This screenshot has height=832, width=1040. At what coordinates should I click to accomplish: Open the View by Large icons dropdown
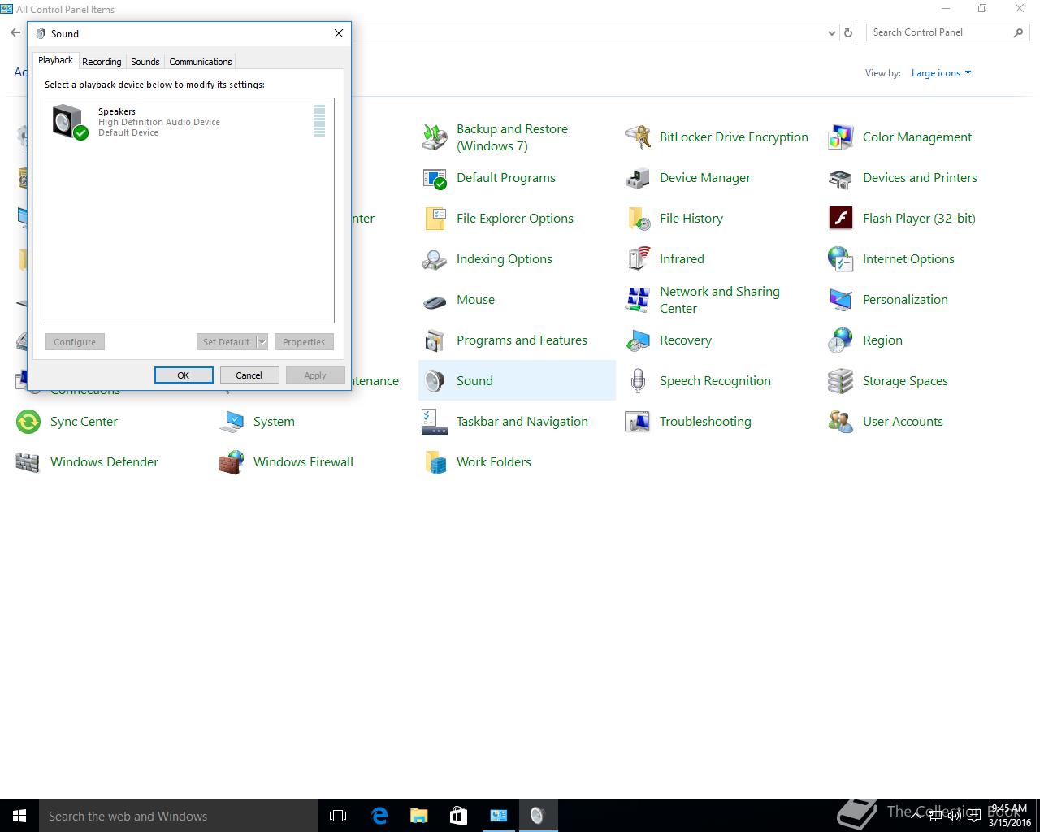[x=941, y=73]
